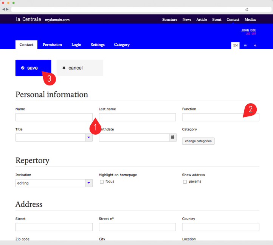Click the la Centrale logo
273x245 pixels.
[28, 19]
